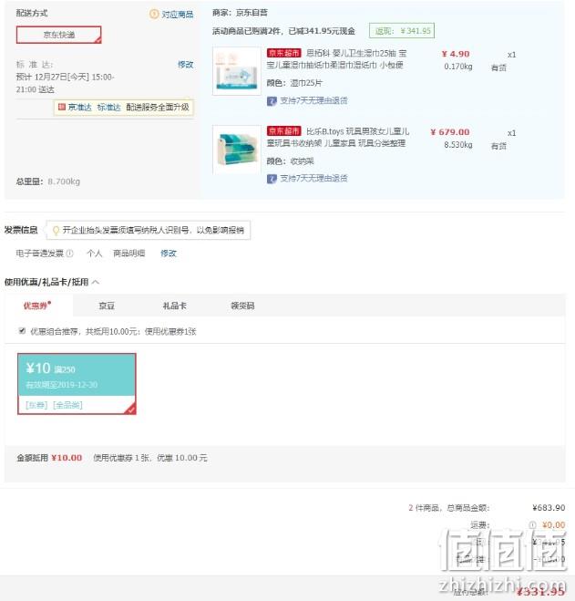
Task: Click 7-day return icon under toy shelf
Action: [x=272, y=179]
